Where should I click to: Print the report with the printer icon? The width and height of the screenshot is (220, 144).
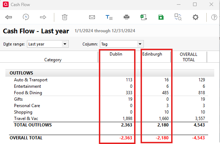pos(127,17)
